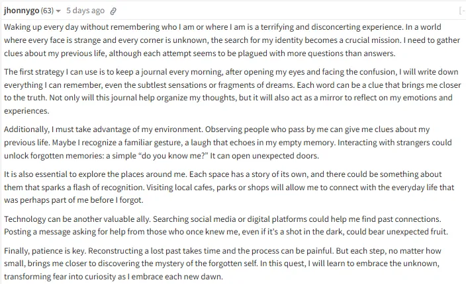The image size is (466, 284).
Task: Click the paragraph starting "Waking up every day"
Action: coord(232,40)
